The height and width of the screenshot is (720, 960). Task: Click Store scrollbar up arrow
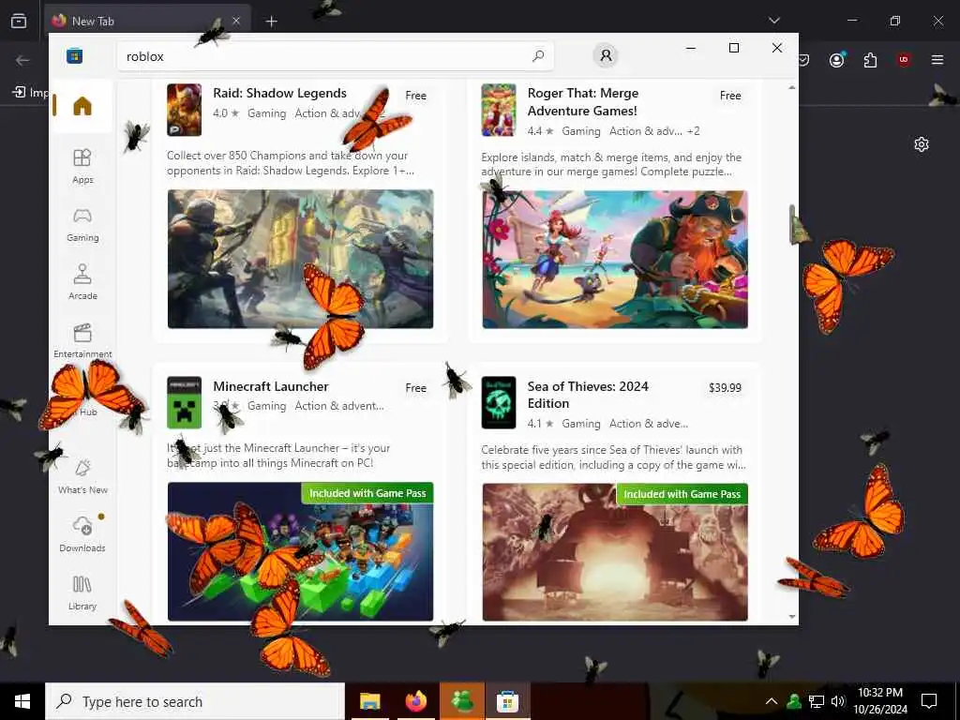[x=791, y=87]
